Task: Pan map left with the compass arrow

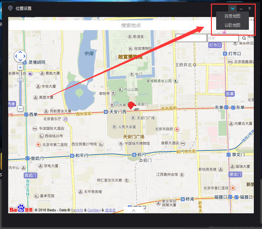Action: [16, 56]
